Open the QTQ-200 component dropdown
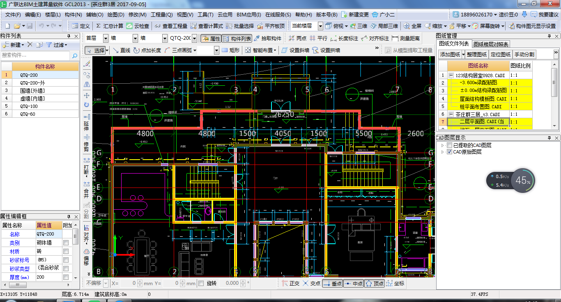561x302 pixels. (x=194, y=39)
